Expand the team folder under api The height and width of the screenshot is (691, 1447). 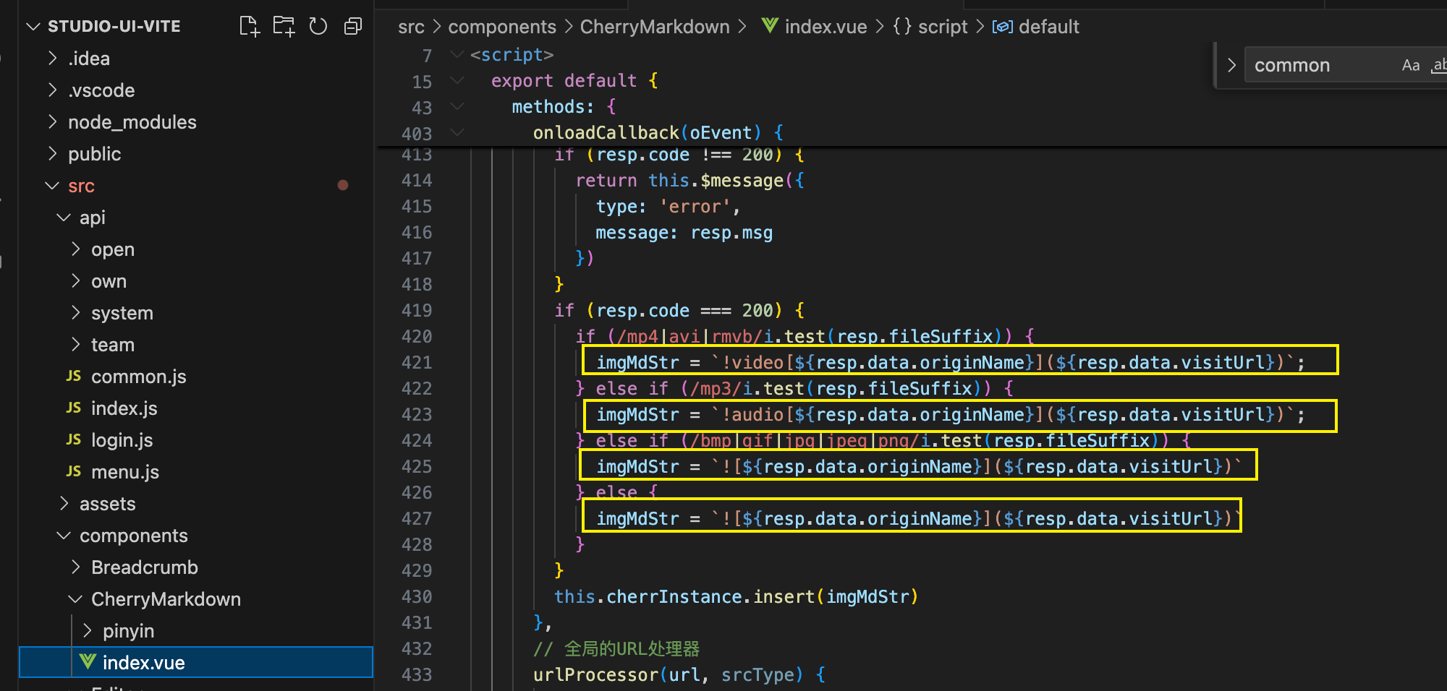click(75, 345)
